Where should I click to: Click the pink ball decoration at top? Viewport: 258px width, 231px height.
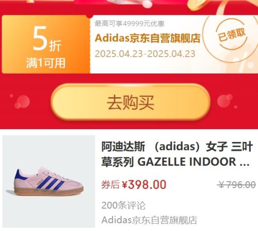pyautogui.click(x=146, y=4)
